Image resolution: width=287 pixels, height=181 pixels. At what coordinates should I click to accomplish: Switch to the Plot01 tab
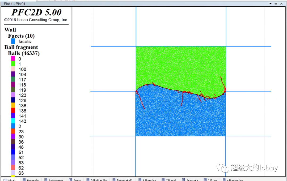click(11, 180)
